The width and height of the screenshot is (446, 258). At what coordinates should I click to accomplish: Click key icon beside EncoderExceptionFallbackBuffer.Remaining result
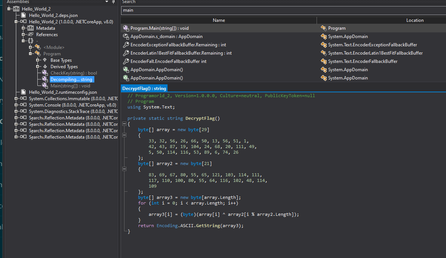[x=126, y=45]
